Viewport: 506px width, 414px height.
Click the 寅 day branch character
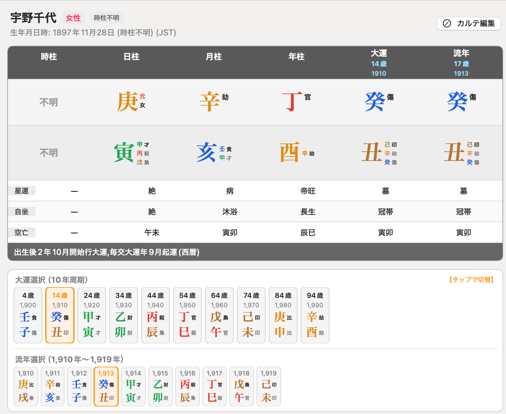(124, 153)
